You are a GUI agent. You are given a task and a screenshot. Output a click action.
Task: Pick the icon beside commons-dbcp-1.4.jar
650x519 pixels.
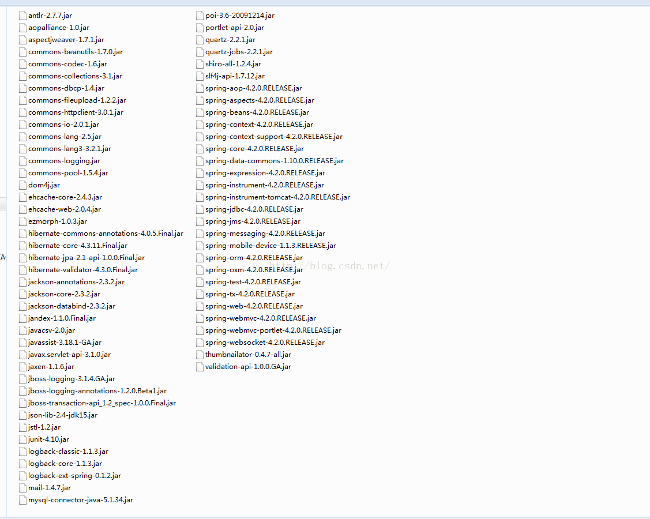23,88
